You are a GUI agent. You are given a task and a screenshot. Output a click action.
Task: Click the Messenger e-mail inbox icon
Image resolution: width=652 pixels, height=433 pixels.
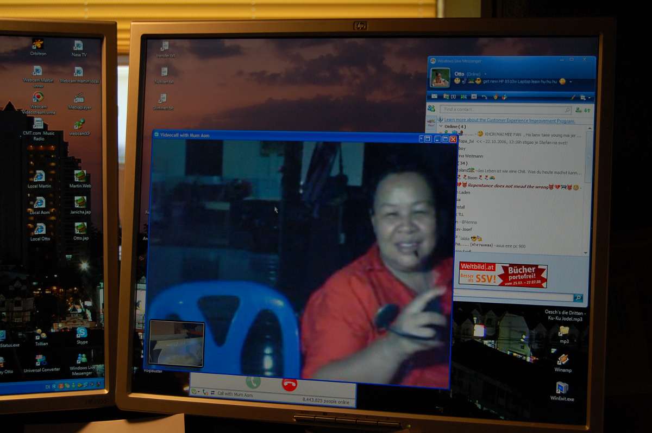434,97
